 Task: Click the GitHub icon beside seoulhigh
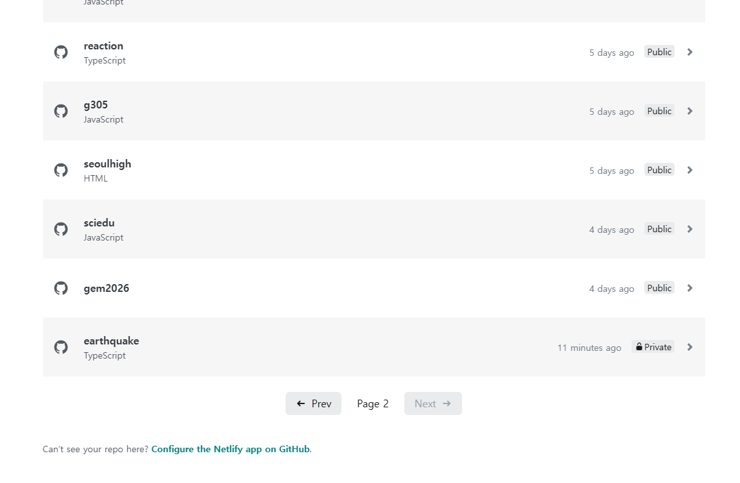click(x=61, y=170)
